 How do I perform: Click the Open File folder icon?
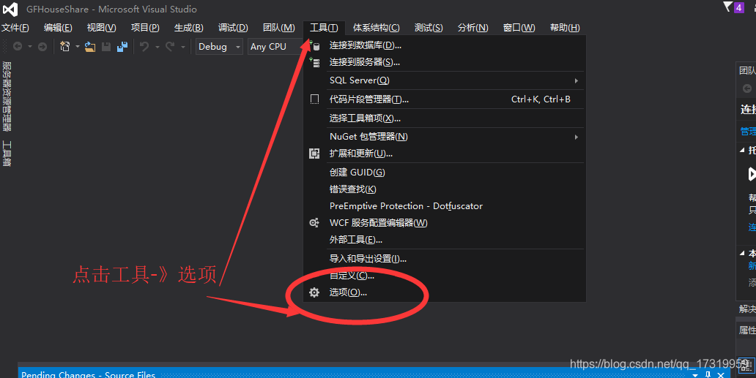coord(90,46)
